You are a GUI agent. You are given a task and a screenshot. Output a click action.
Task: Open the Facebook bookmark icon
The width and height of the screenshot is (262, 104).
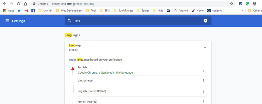click(x=33, y=10)
